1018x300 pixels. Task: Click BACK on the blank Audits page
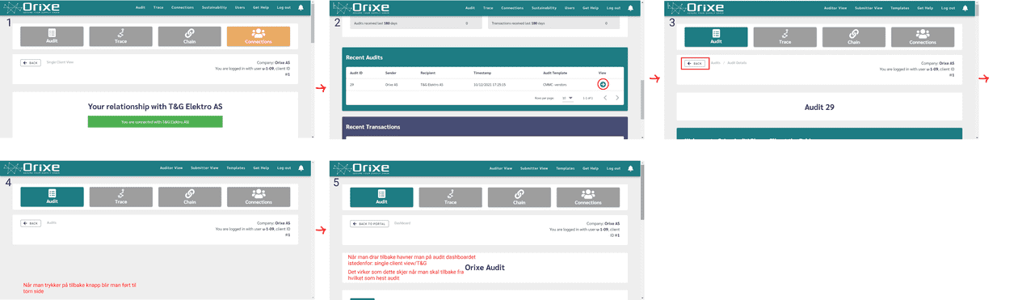coord(31,223)
